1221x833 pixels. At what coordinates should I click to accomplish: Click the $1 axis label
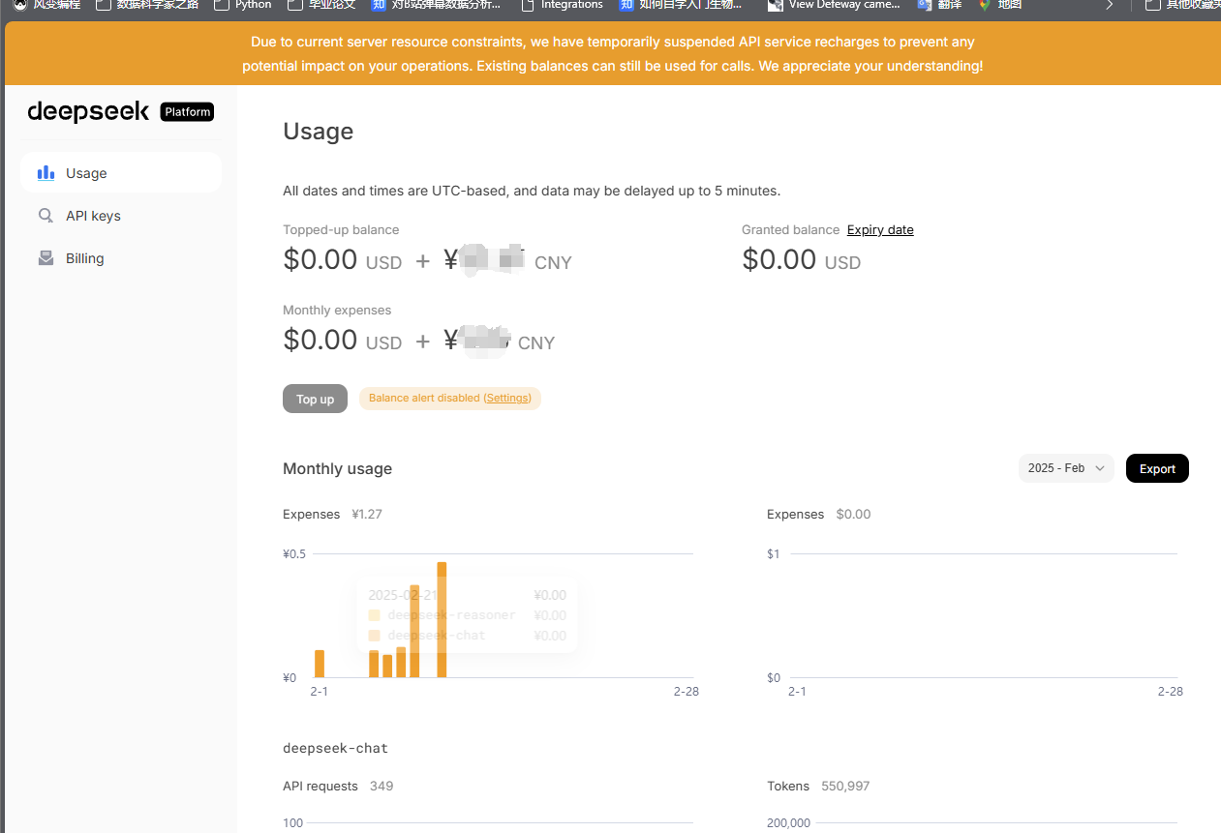point(774,554)
